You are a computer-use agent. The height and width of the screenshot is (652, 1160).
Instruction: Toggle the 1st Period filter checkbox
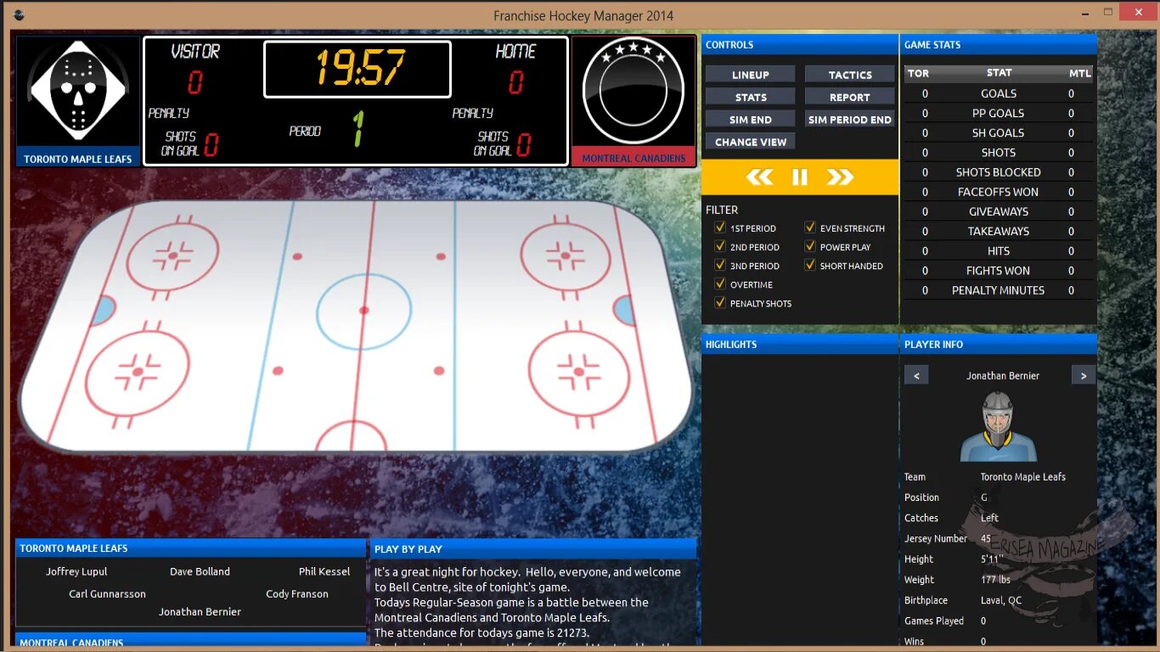point(720,228)
